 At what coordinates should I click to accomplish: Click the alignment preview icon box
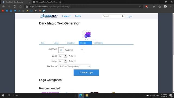(61, 50)
